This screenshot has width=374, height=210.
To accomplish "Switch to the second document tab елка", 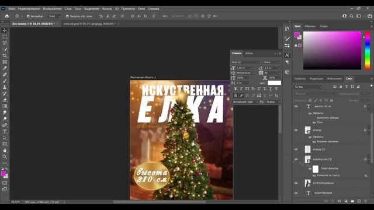I will [89, 24].
